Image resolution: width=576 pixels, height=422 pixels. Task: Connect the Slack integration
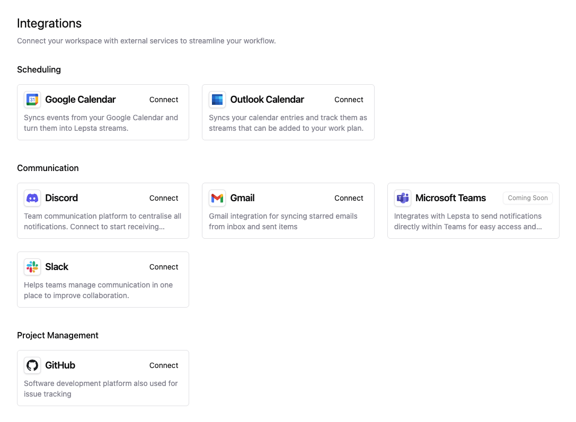[x=164, y=267]
